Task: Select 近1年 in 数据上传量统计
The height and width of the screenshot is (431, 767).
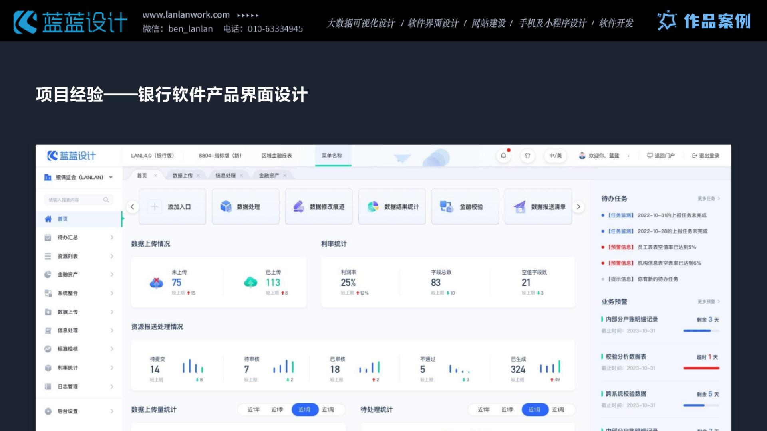Action: pos(254,410)
